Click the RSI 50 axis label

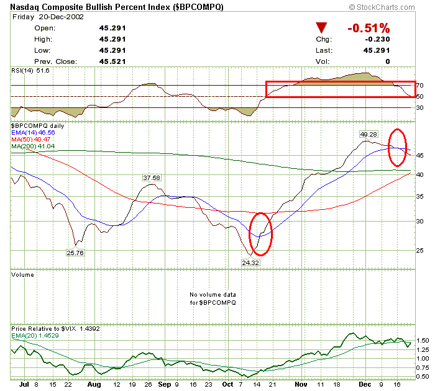tap(419, 96)
